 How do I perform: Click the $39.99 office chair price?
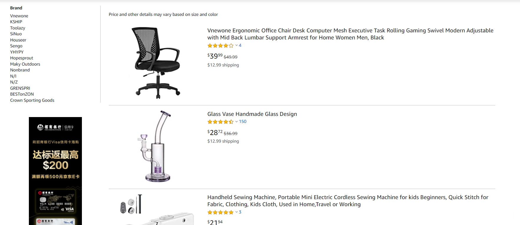tap(215, 56)
